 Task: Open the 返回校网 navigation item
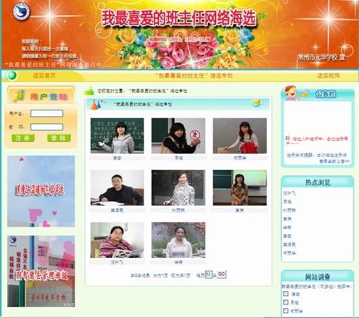[x=328, y=76]
